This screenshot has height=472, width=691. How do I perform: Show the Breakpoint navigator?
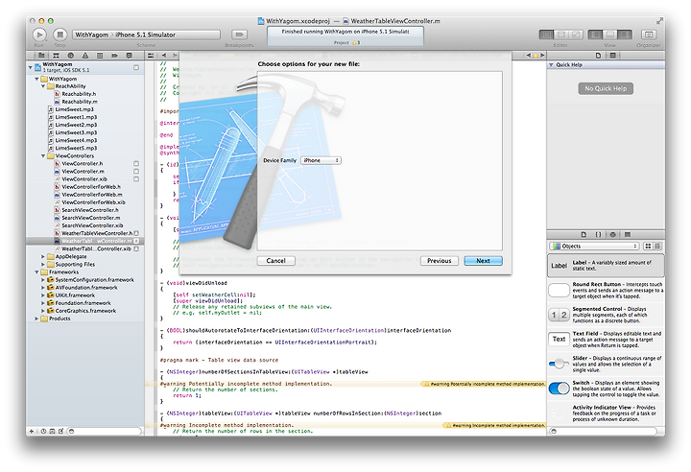pos(114,56)
